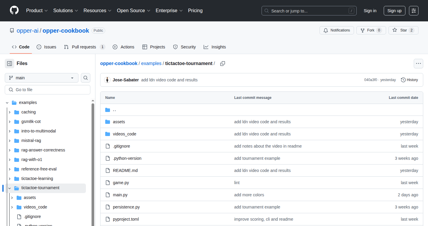The width and height of the screenshot is (428, 226).
Task: Click the caching folder icon in the tree
Action: [x=17, y=112]
